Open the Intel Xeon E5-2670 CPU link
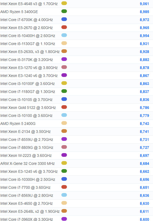The height and width of the screenshot is (221, 153). click(27, 28)
